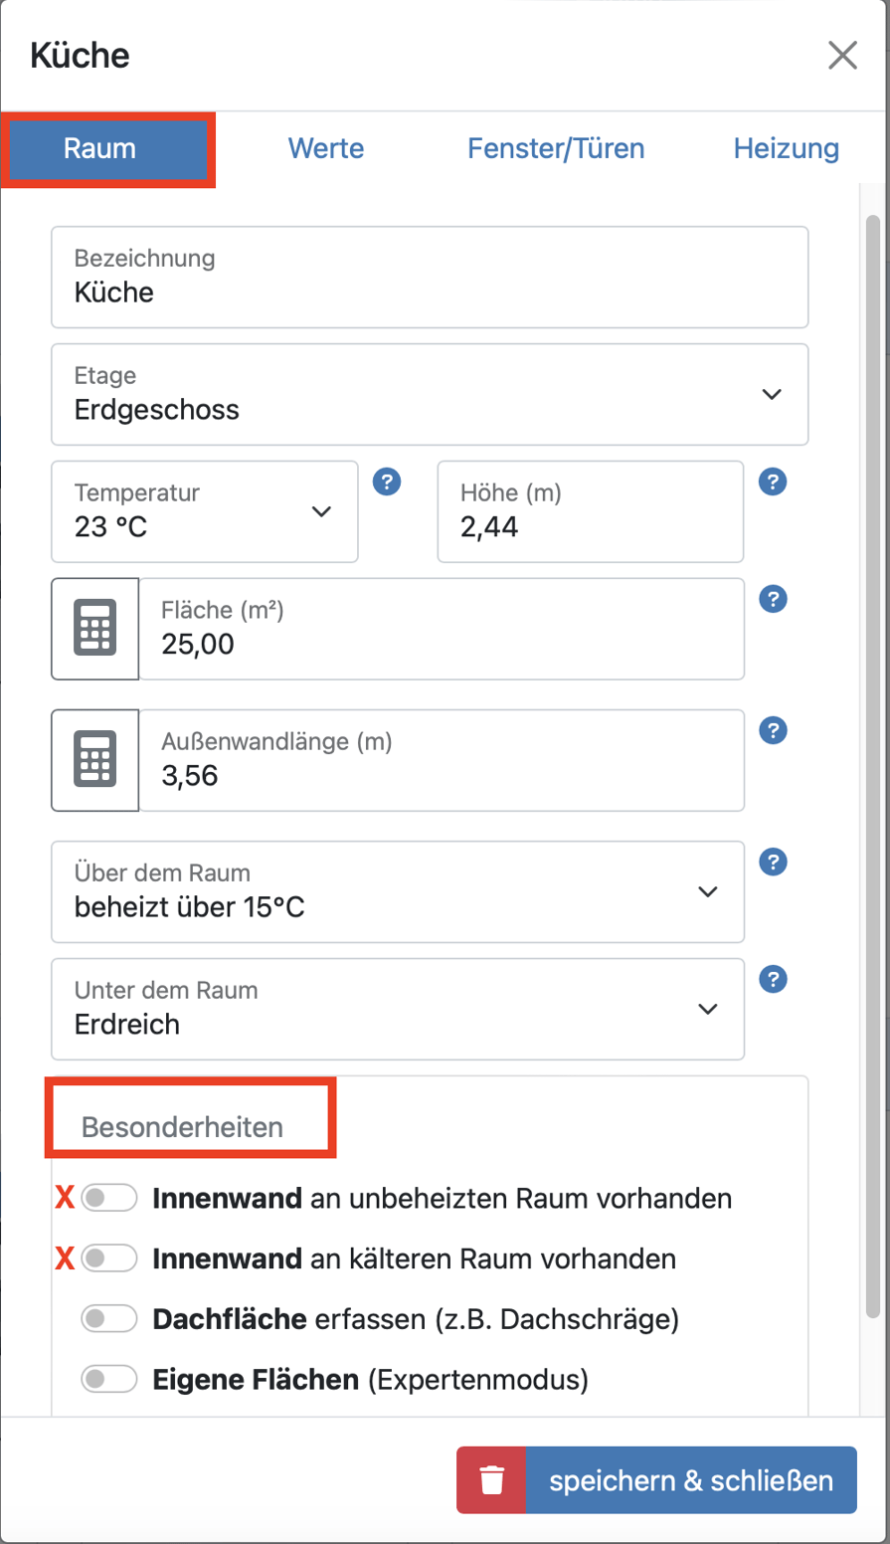Open the calculator for Außenwandlänge
Viewport: 890px width, 1544px height.
(x=94, y=760)
